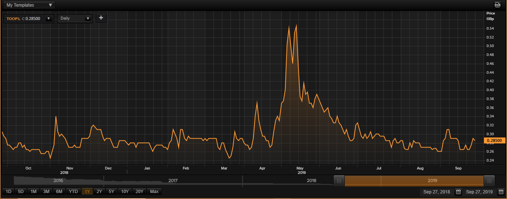Grab the right handle of range slider

coord(489,180)
